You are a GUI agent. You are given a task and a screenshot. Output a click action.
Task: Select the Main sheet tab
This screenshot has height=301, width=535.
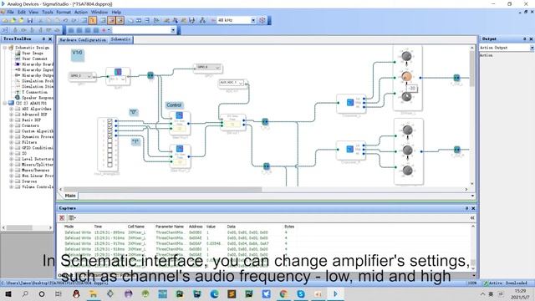70,196
